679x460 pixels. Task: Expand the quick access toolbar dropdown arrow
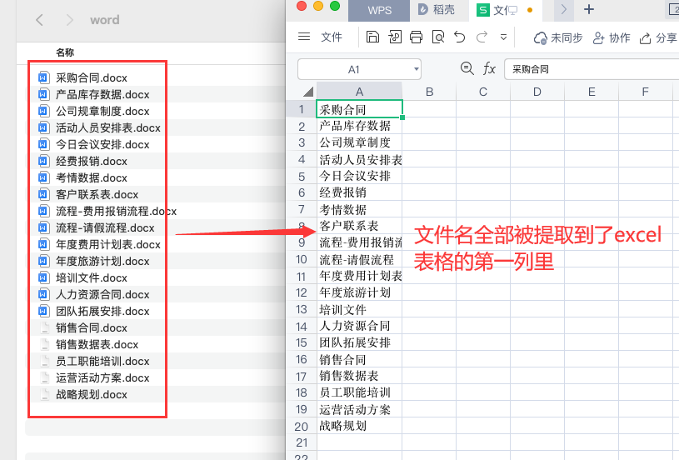pyautogui.click(x=504, y=37)
